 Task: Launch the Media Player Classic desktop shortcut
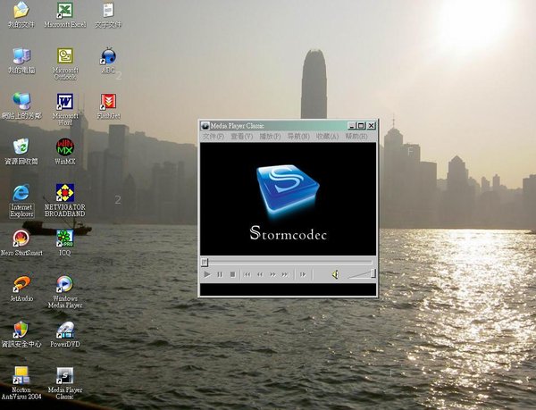click(x=65, y=383)
